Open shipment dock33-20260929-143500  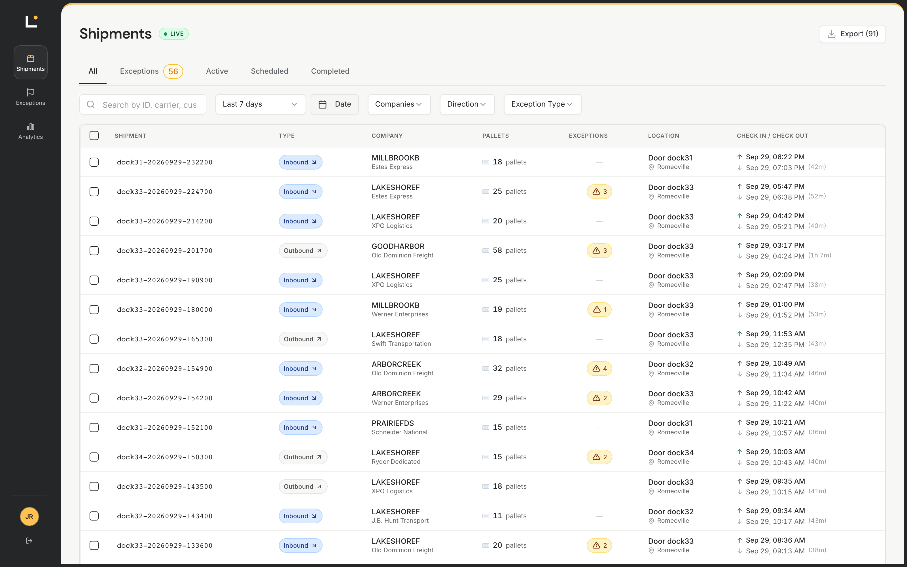pos(164,486)
